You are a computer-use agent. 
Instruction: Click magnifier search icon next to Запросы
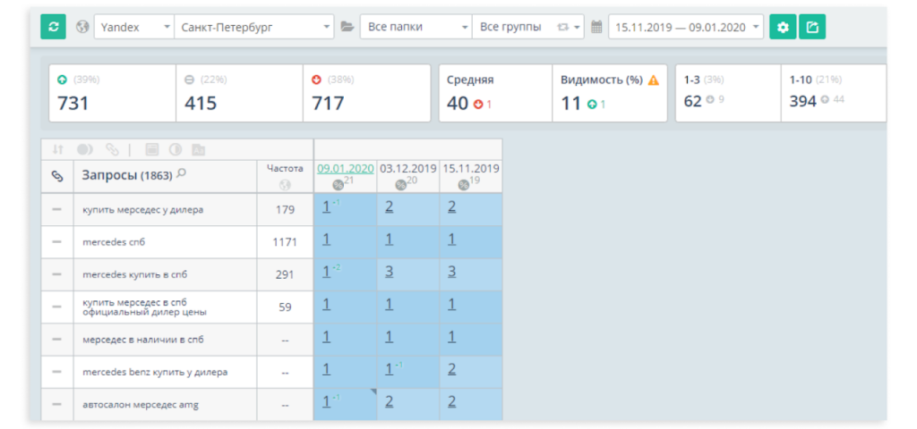click(181, 172)
